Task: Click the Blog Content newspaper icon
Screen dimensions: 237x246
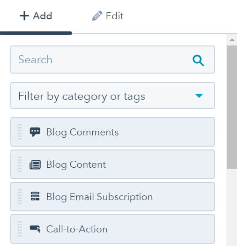Action: tap(35, 164)
